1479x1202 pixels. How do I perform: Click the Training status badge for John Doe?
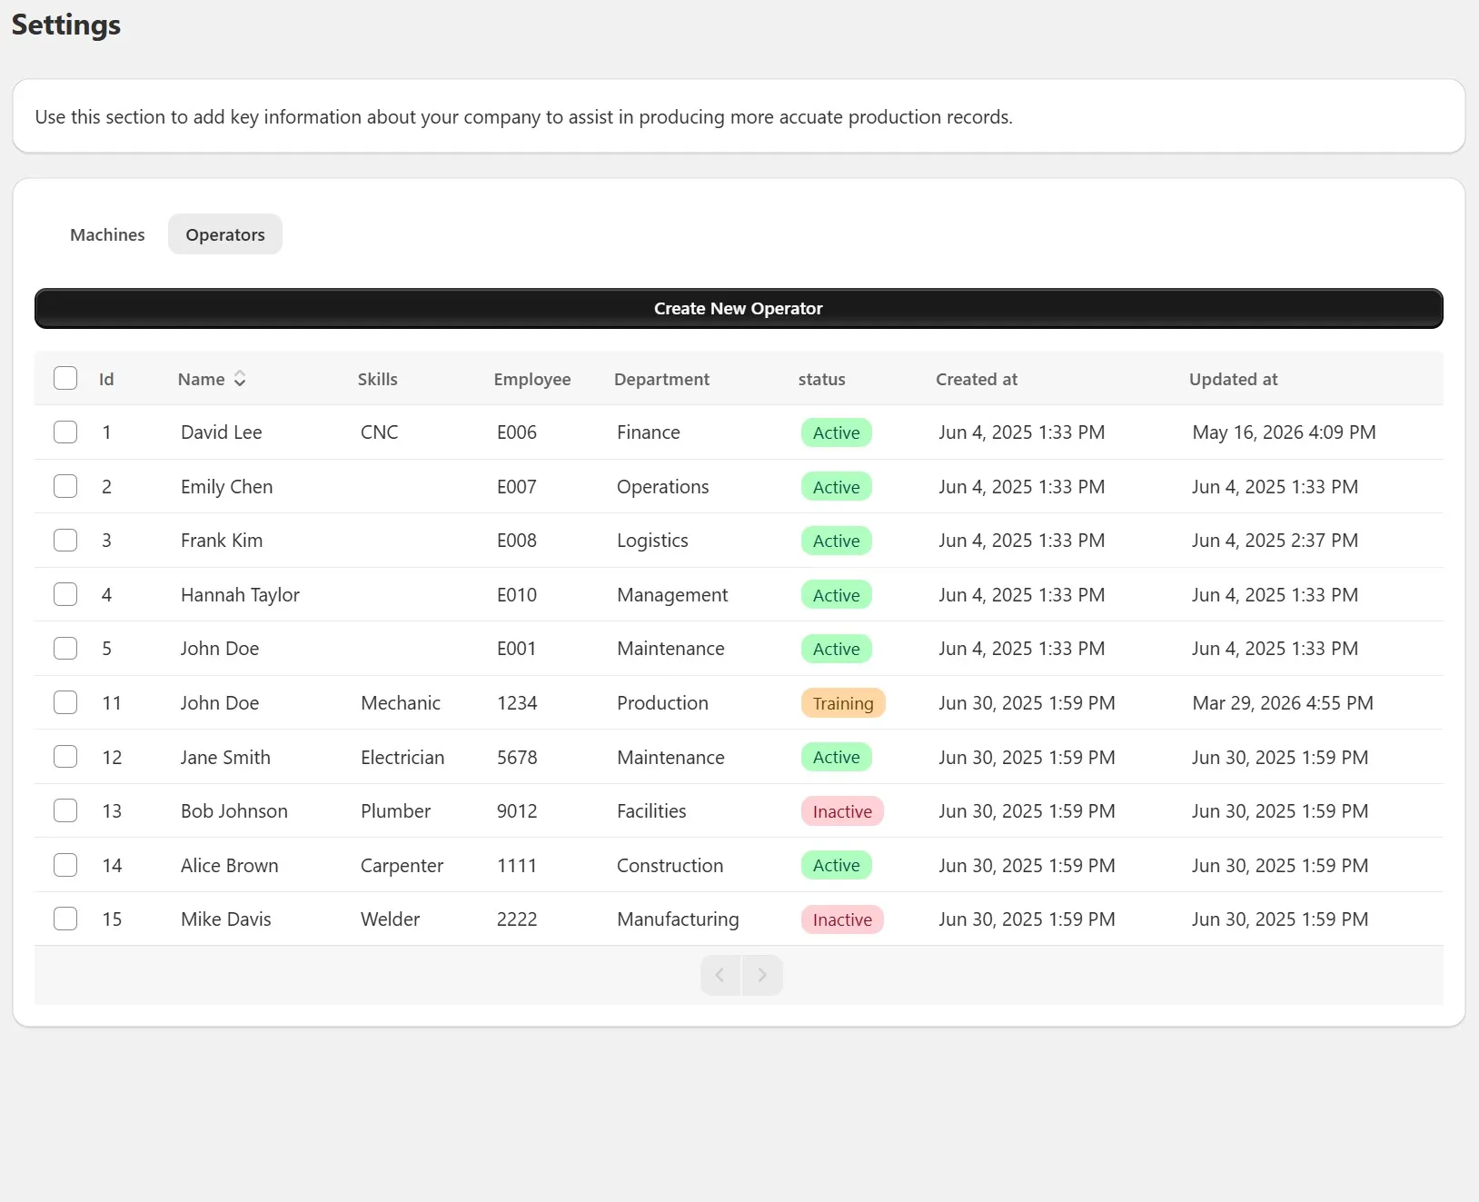point(843,703)
